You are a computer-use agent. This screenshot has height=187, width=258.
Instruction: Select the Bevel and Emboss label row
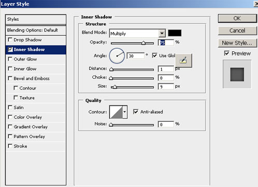(36, 79)
